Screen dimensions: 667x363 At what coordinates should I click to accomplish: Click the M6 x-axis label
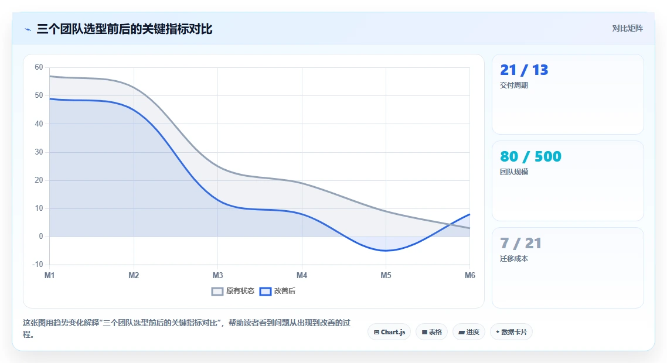click(469, 275)
